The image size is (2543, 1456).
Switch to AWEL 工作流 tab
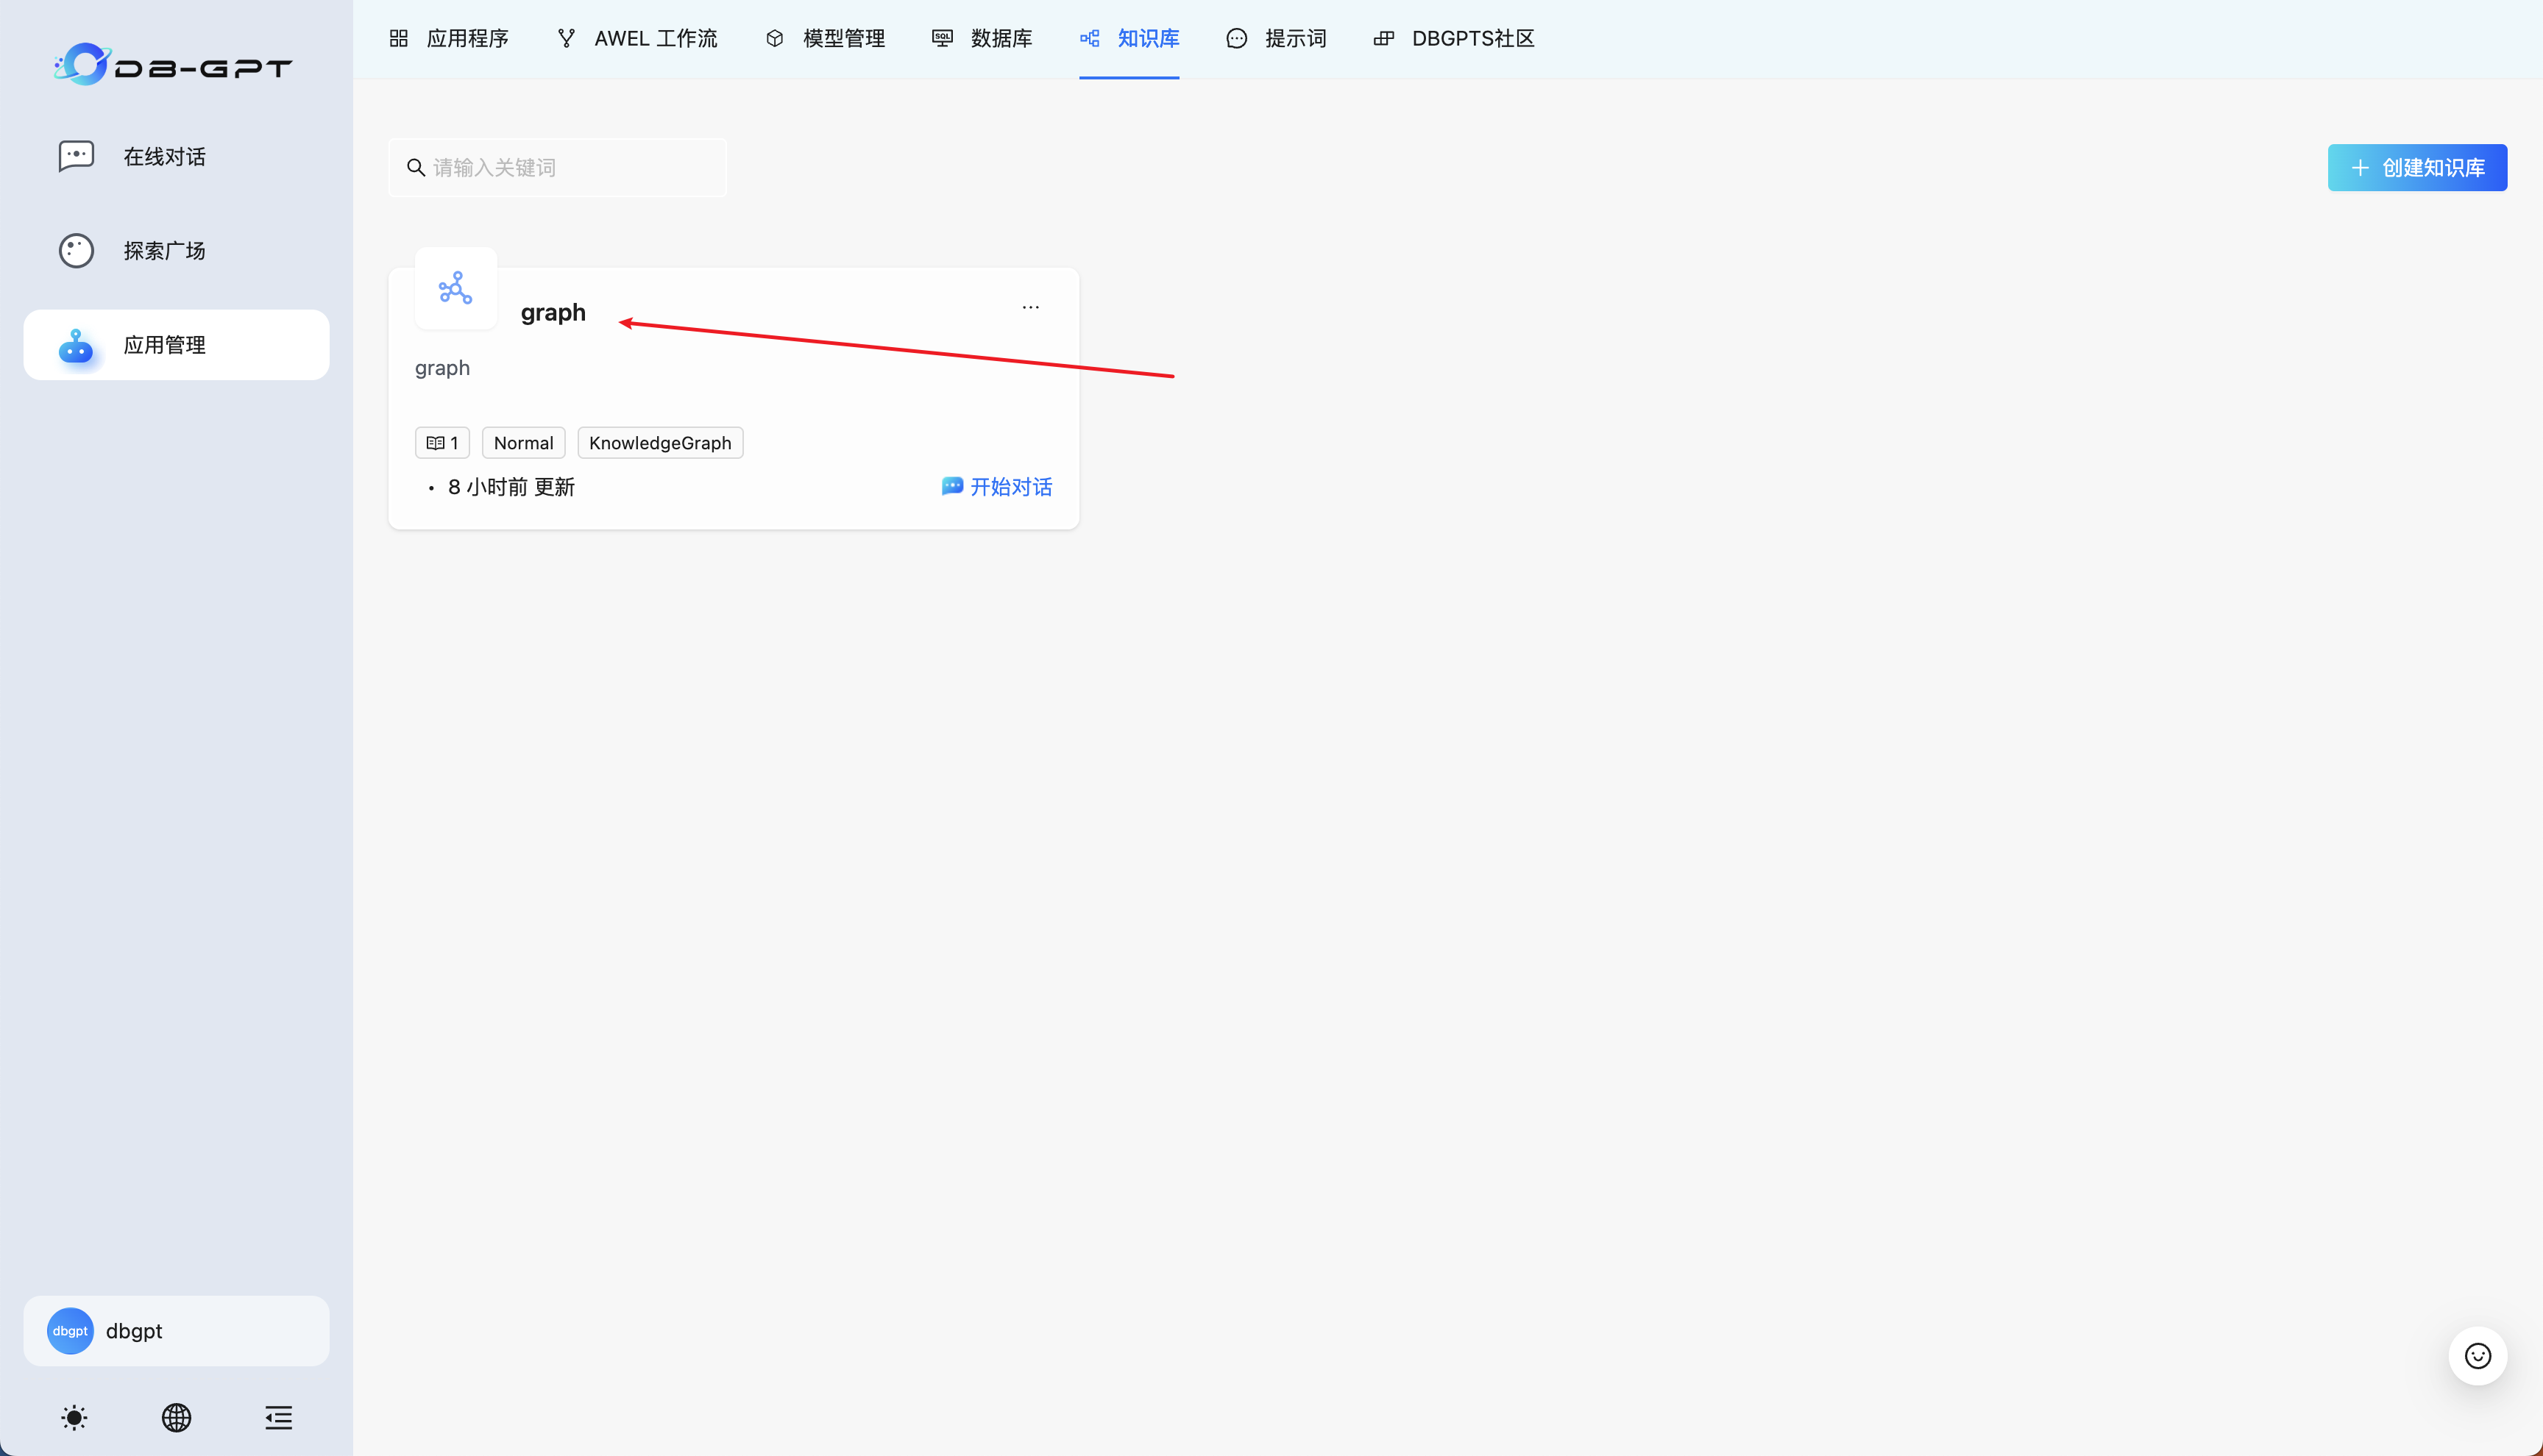636,38
